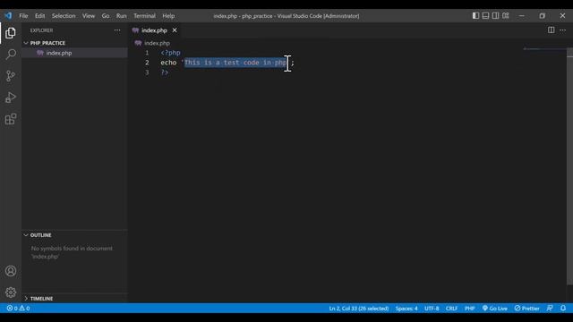The height and width of the screenshot is (322, 573).
Task: Click the <?php opening tag text
Action: pyautogui.click(x=170, y=53)
